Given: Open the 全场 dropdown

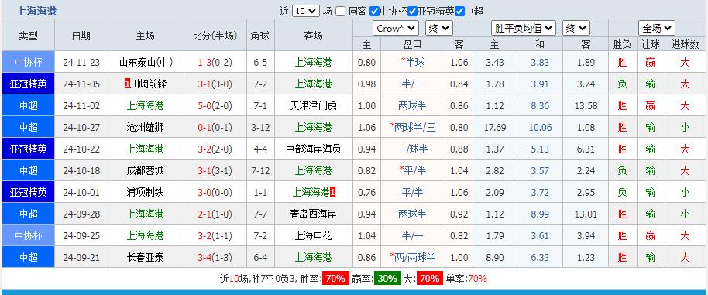Looking at the screenshot, I should click(657, 29).
